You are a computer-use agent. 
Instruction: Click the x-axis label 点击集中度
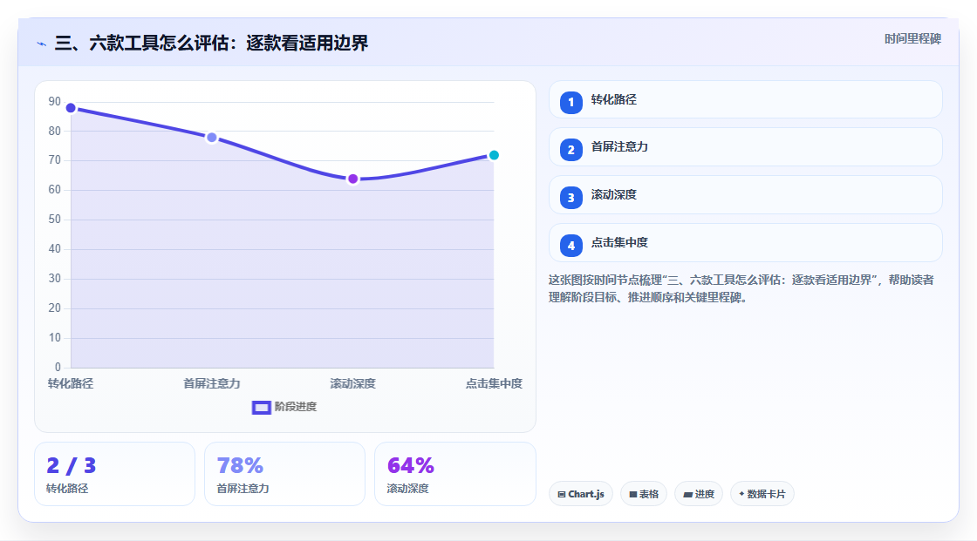494,383
